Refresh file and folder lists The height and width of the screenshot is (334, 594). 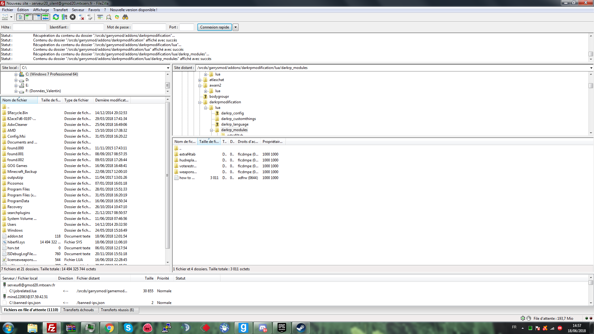56,17
